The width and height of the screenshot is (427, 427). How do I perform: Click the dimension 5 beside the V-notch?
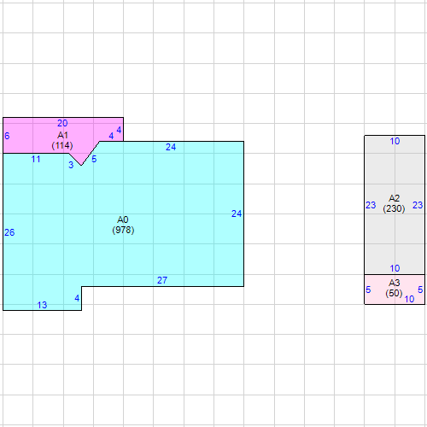point(94,159)
